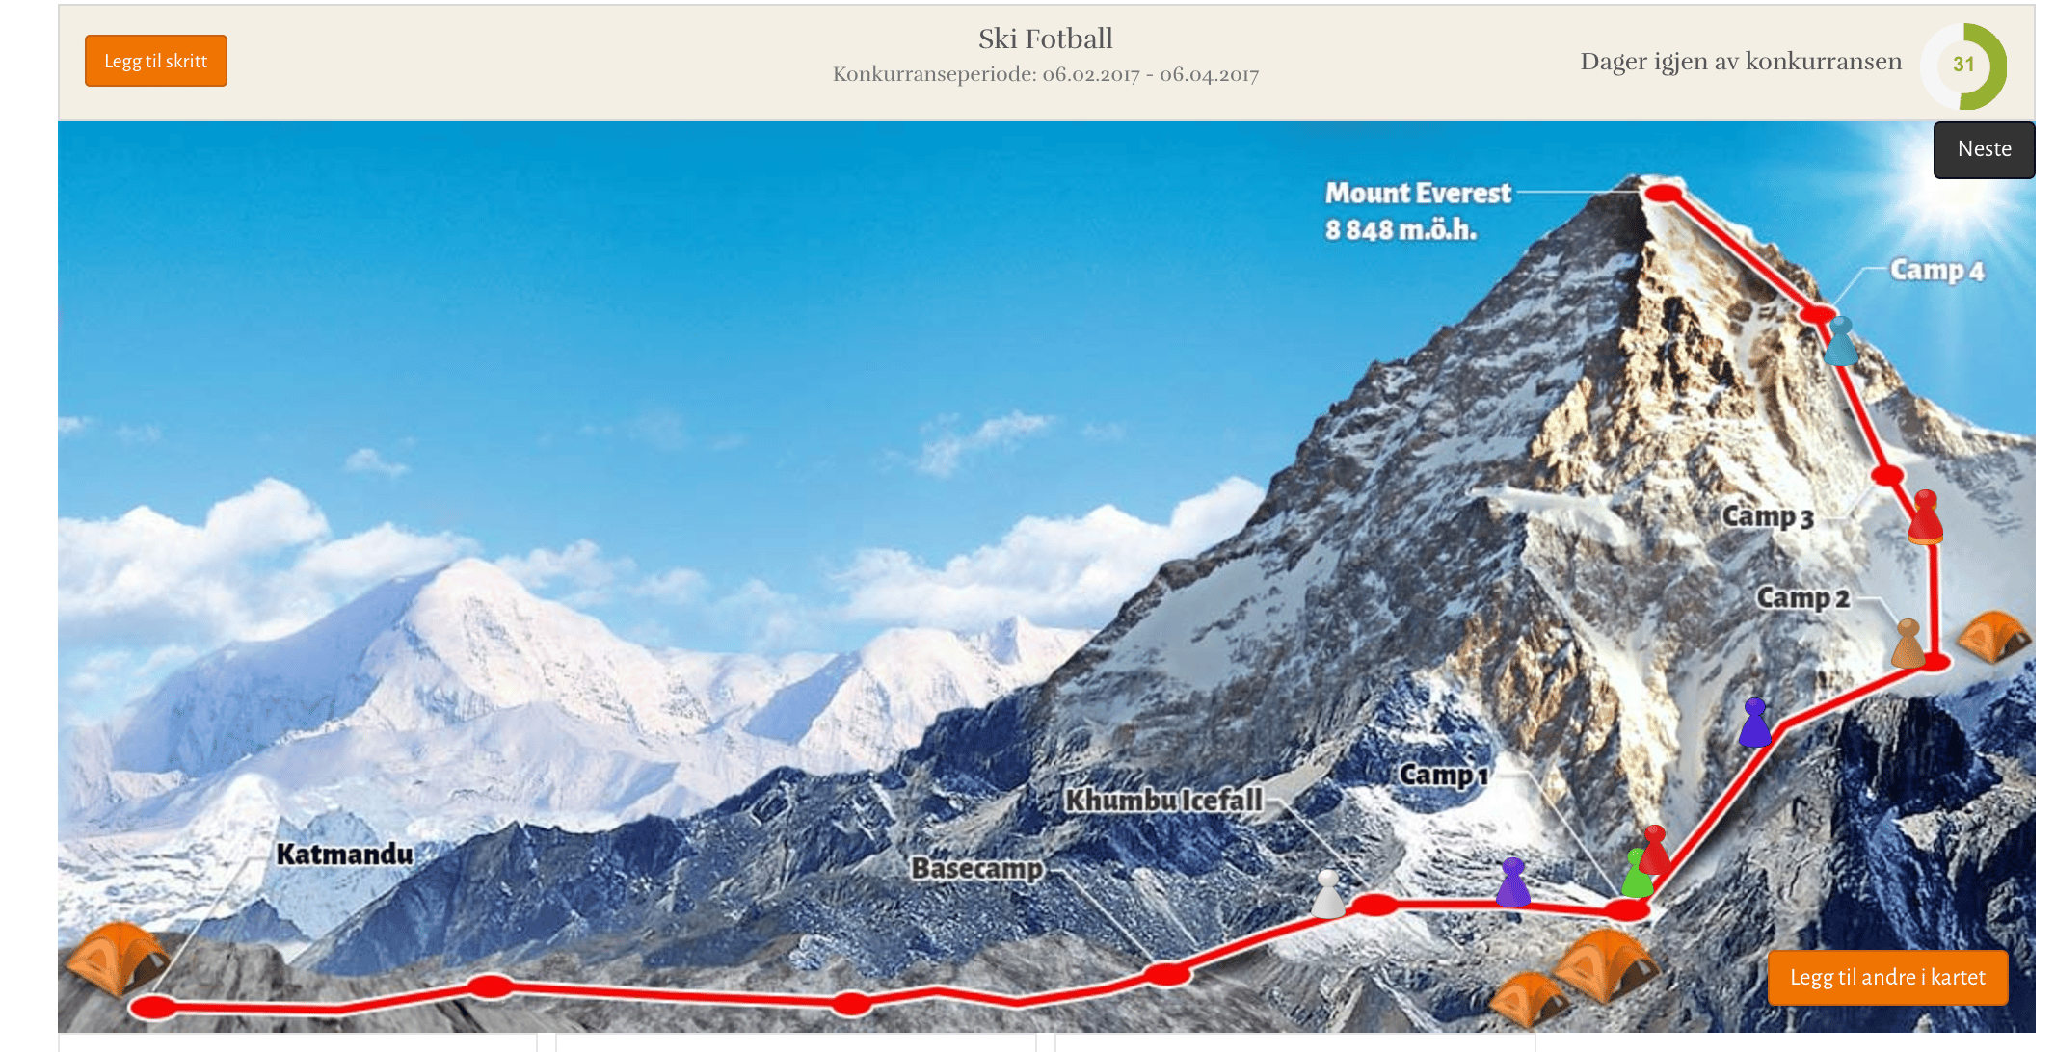Click the Khumbu Icefall route marker
Image resolution: width=2055 pixels, height=1052 pixels.
tap(1375, 905)
